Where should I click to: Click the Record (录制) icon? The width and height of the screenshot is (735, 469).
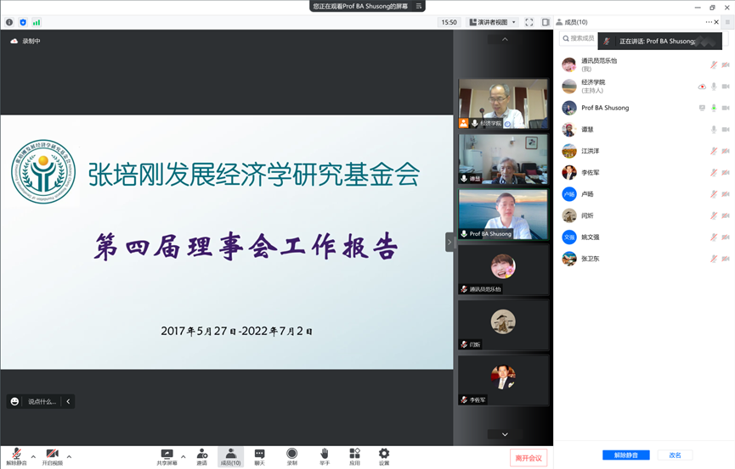[x=291, y=456]
